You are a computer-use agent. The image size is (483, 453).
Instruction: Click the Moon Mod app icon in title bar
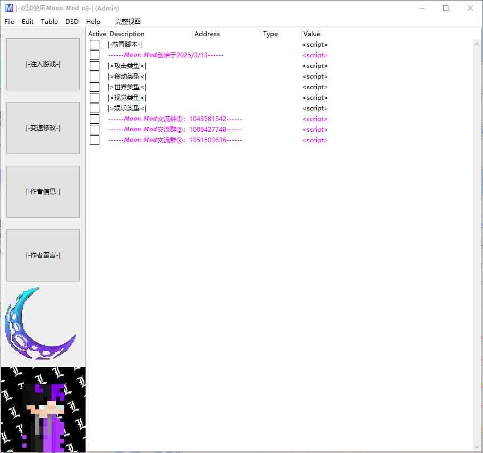click(9, 8)
